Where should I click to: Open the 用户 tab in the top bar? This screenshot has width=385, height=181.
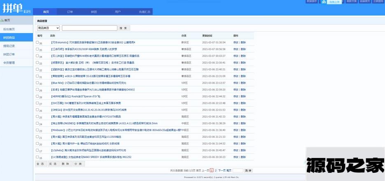(118, 12)
